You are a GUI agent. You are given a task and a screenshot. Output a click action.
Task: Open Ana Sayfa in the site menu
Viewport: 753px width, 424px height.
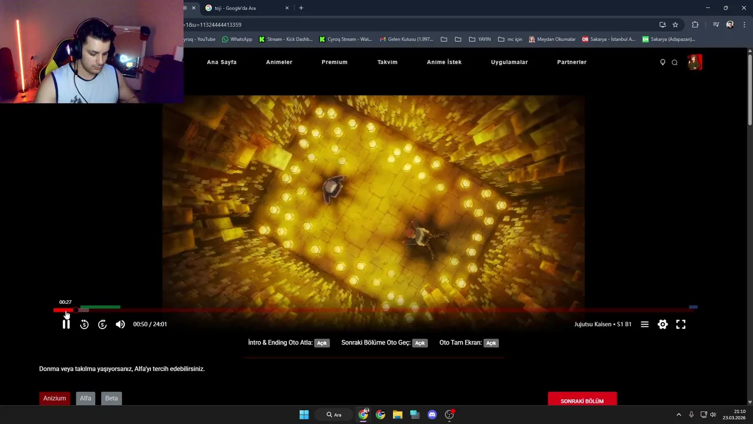coord(222,62)
